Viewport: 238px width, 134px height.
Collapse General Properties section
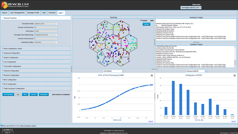click(x=36, y=18)
